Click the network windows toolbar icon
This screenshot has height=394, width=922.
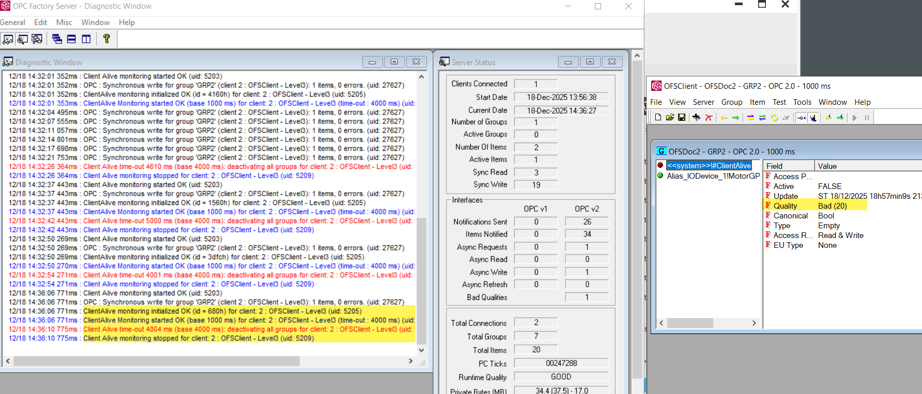(x=37, y=39)
